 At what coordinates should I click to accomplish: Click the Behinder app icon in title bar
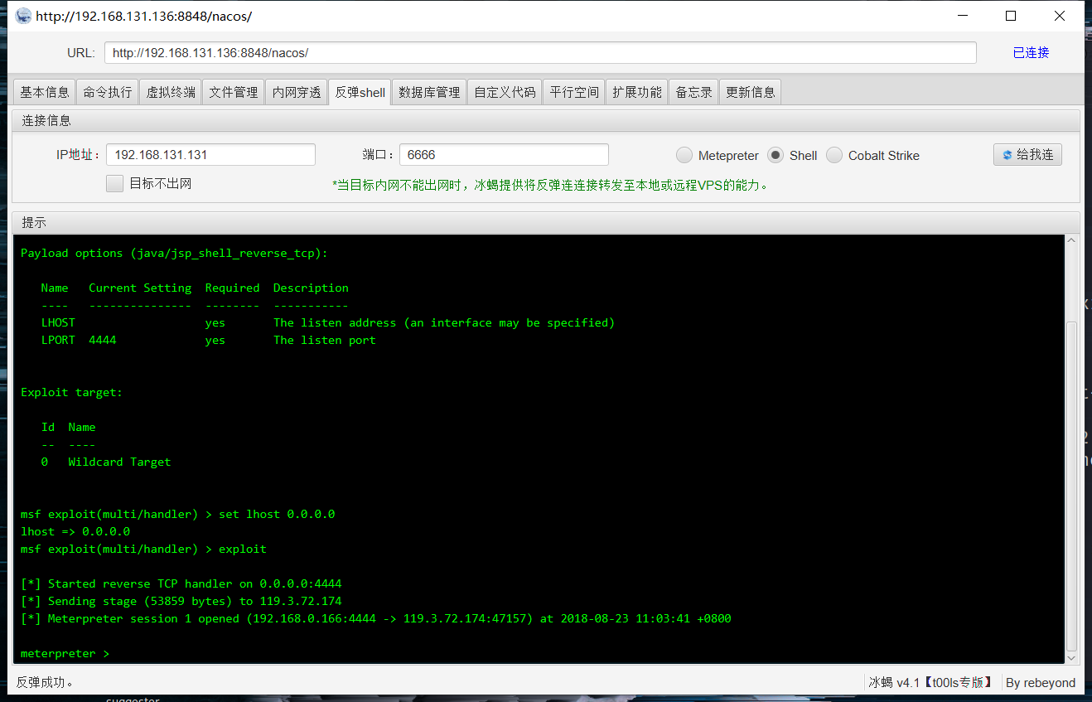[x=23, y=16]
